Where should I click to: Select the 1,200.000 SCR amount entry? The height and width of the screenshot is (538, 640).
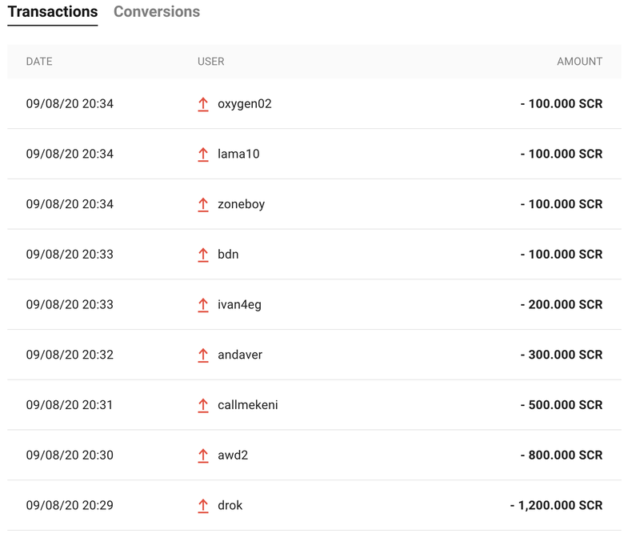coord(556,505)
